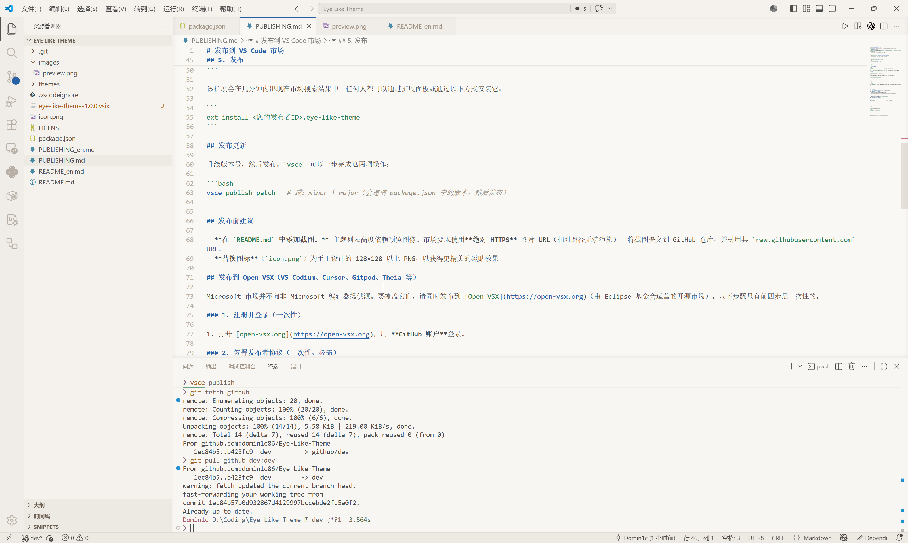Open notifications bell in status bar
The height and width of the screenshot is (543, 908).
899,538
